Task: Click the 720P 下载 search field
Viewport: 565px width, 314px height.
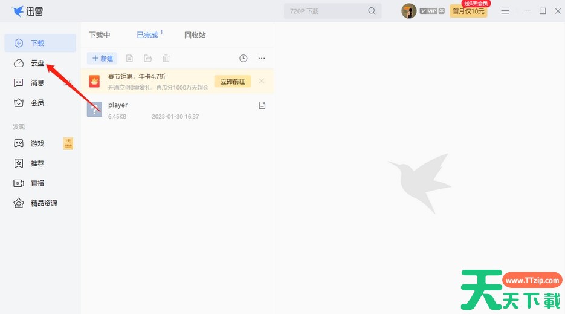Action: coord(325,11)
